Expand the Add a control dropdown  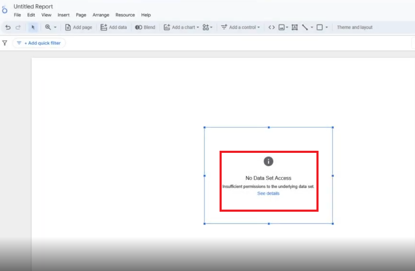240,27
